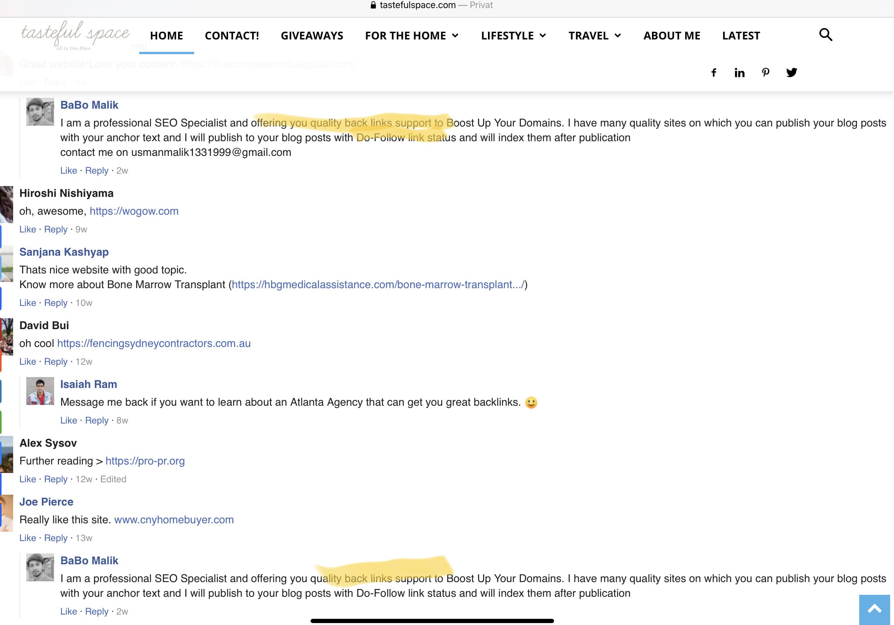Expand the FOR THE HOME dropdown arrow

455,36
